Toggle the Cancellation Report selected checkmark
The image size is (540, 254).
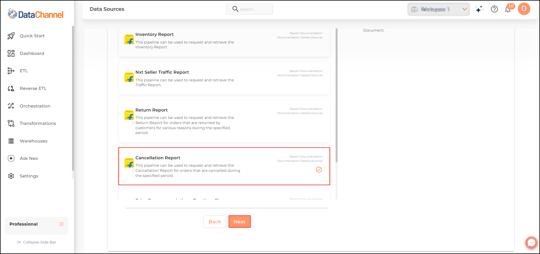pos(319,170)
